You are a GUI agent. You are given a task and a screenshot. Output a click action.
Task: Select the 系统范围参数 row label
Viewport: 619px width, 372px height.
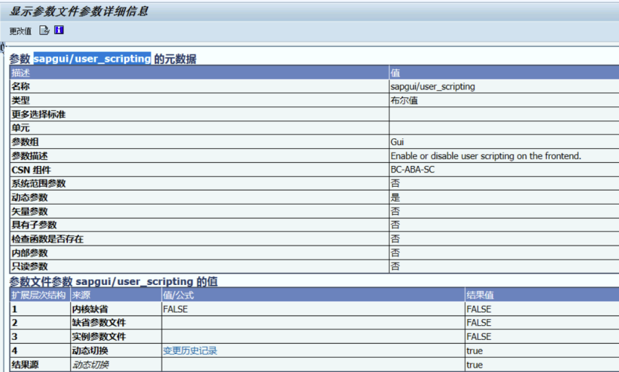coord(39,184)
